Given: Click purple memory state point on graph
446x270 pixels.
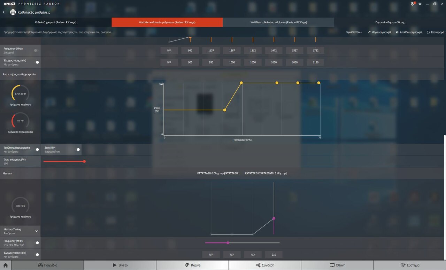Looking at the screenshot, I should [x=274, y=218].
